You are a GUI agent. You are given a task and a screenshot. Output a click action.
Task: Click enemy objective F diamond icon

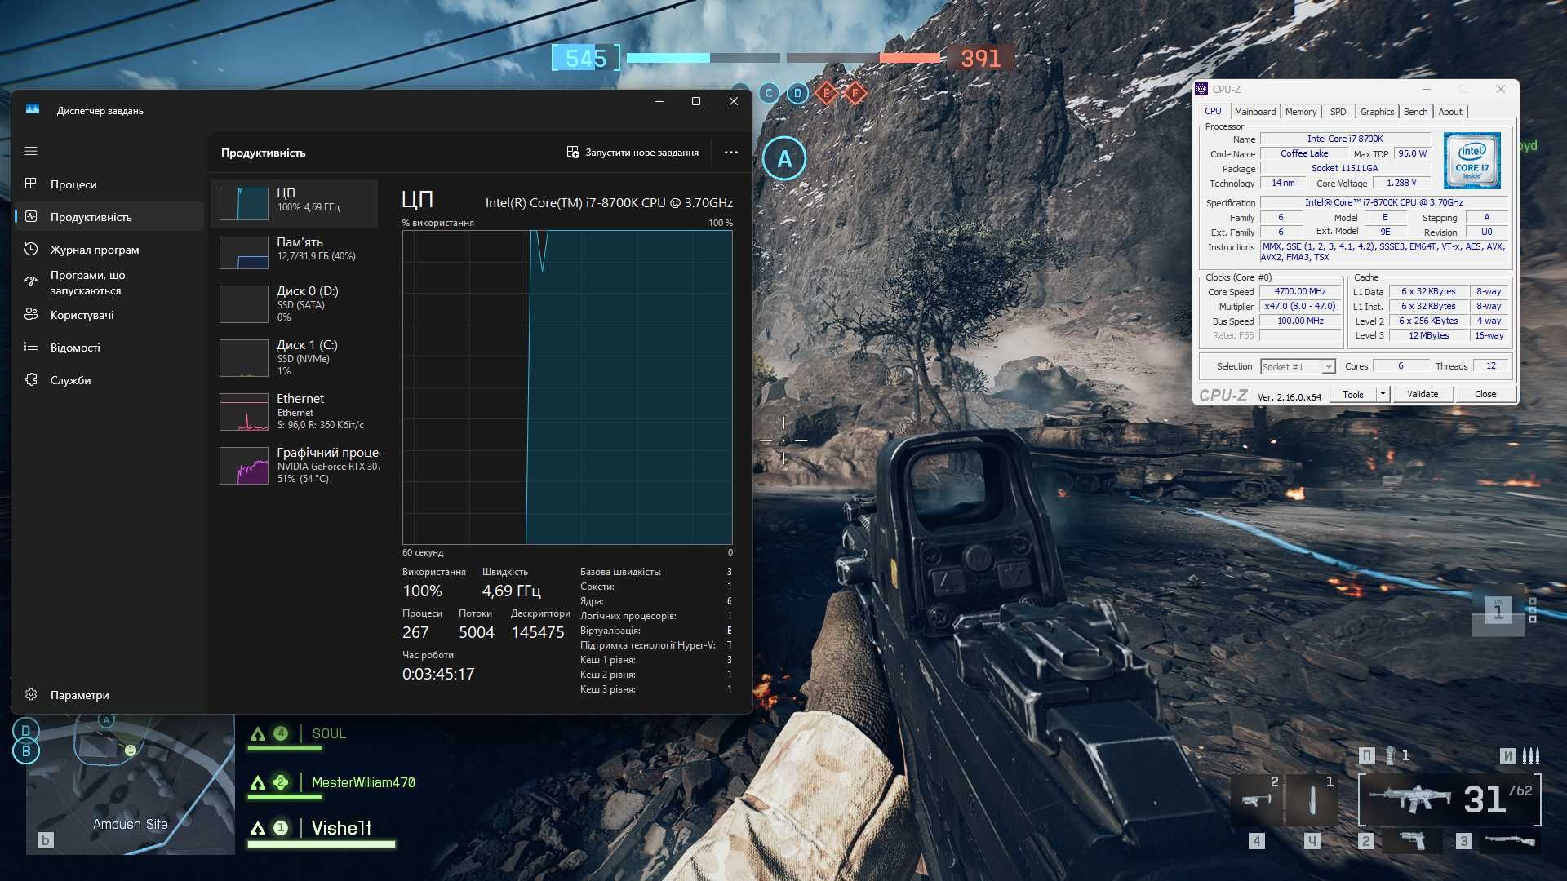click(x=855, y=93)
